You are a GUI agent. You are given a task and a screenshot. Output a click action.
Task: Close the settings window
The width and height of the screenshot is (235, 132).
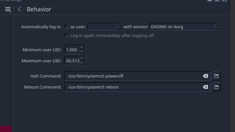pos(225,0)
